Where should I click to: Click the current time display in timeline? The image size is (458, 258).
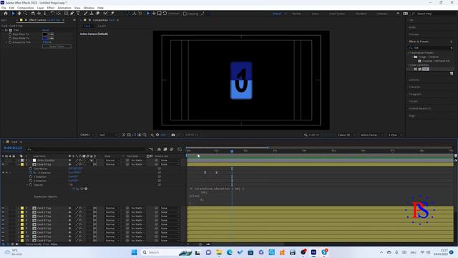click(13, 148)
